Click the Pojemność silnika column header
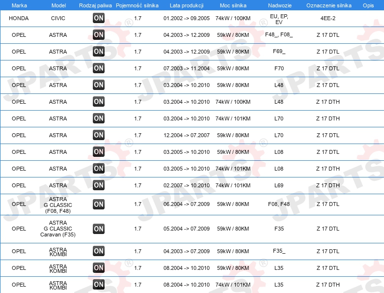This screenshot has width=384, height=293. click(137, 5)
